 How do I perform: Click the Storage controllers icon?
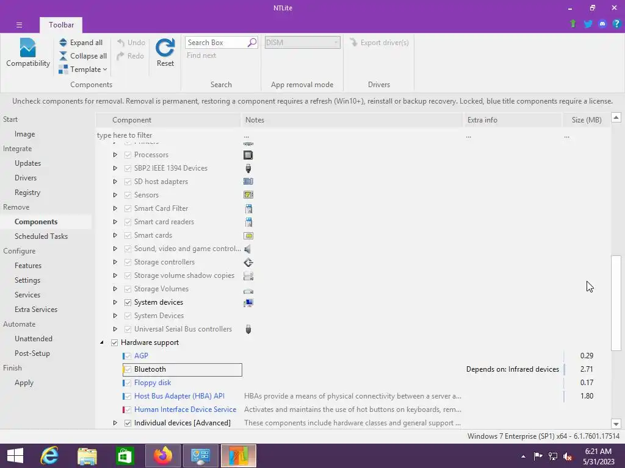click(x=248, y=263)
